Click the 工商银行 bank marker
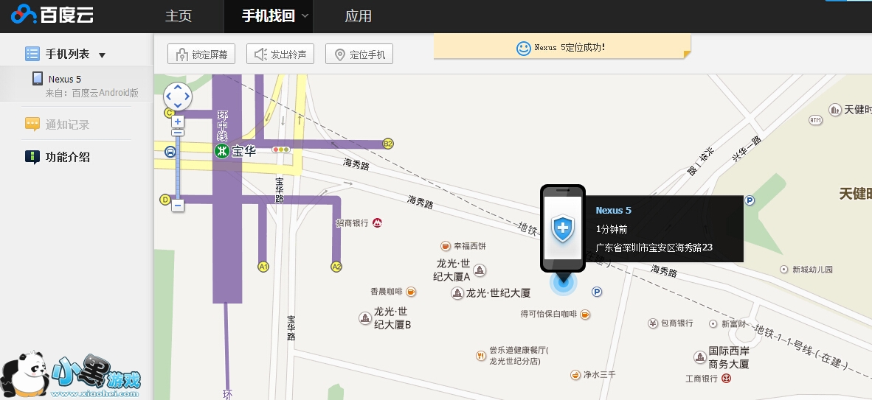This screenshot has height=400, width=872. (x=726, y=379)
